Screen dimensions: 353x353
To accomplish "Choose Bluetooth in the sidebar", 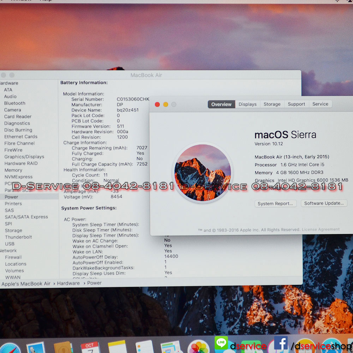I will click(x=14, y=103).
